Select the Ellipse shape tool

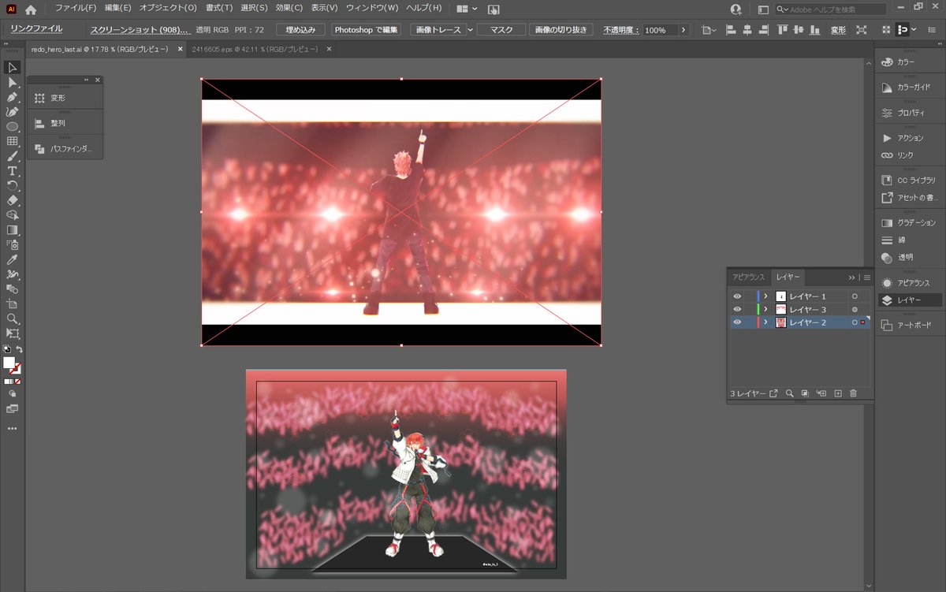13,127
